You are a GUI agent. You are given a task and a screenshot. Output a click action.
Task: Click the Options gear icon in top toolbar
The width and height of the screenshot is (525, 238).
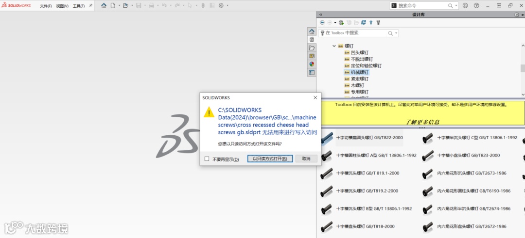click(x=221, y=5)
